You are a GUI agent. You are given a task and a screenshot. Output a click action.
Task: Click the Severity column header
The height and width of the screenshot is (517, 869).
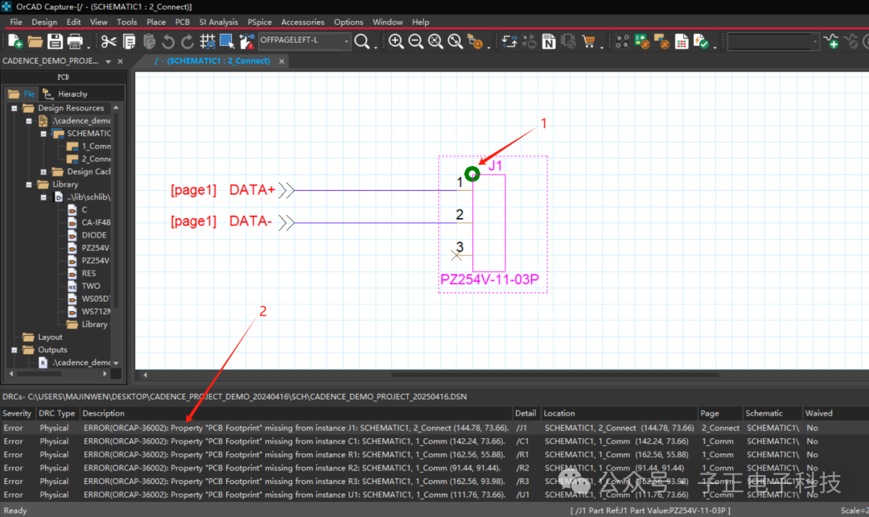[x=17, y=413]
